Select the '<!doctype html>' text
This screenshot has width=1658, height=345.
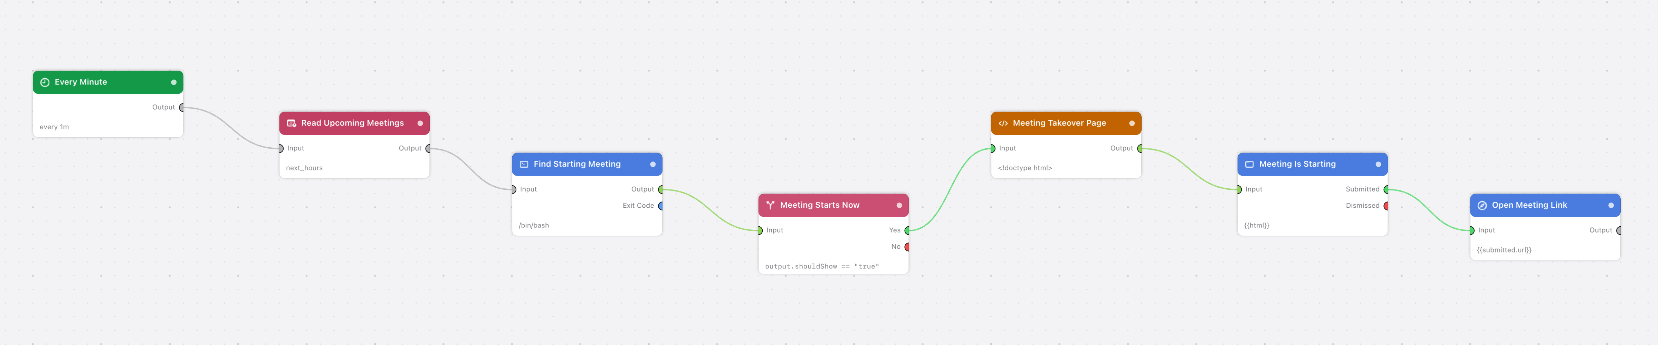(1025, 168)
